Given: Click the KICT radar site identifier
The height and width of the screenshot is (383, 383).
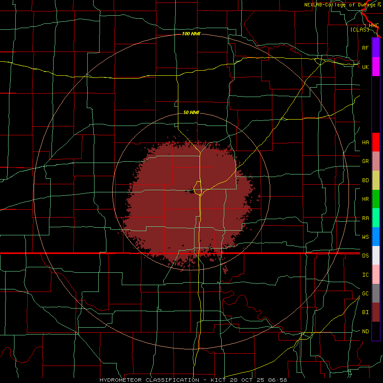Looking at the screenshot, I should [x=218, y=380].
